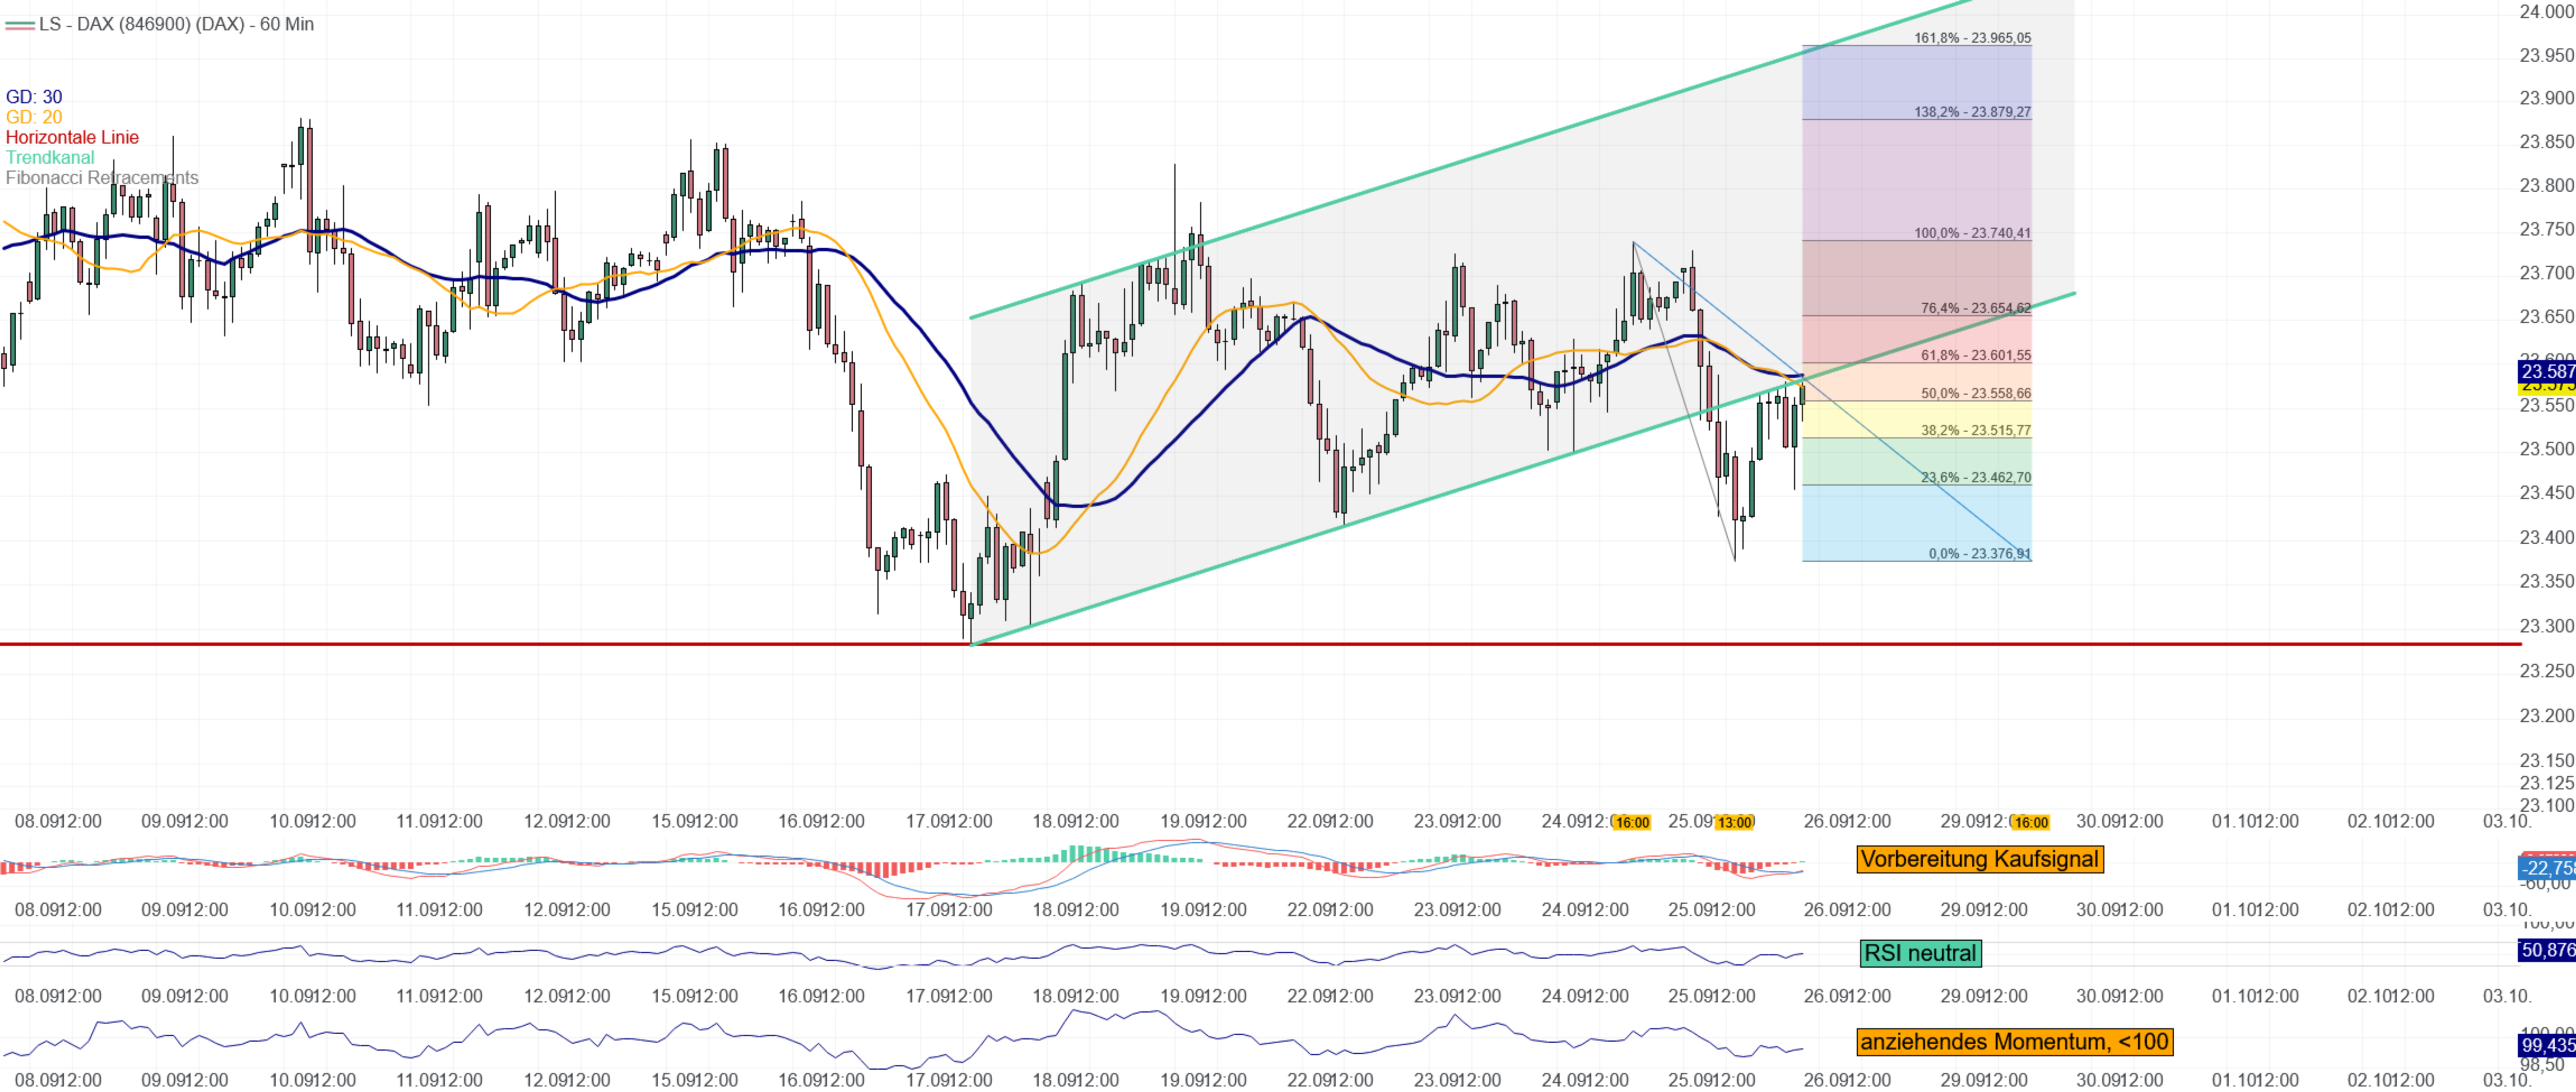Viewport: 2576px width, 1092px height.
Task: Click the green RSI neutral badge
Action: click(1920, 953)
